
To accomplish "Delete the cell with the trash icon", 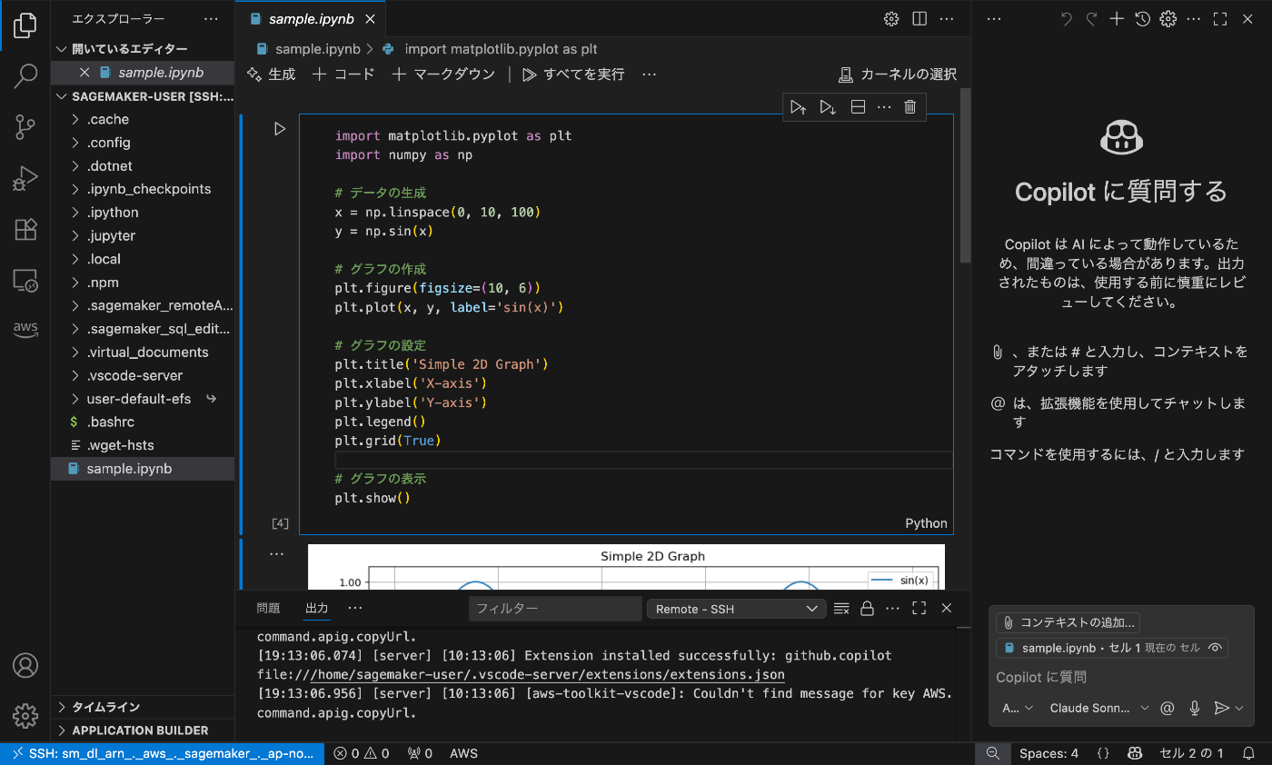I will (909, 107).
